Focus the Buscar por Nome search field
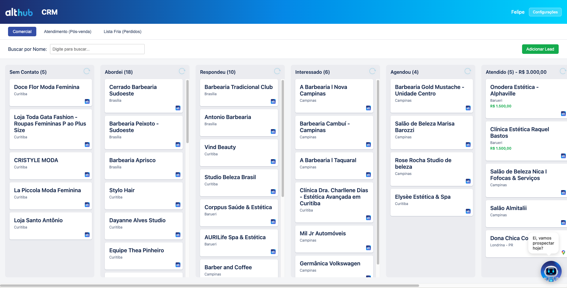This screenshot has width=567, height=288. [x=97, y=49]
